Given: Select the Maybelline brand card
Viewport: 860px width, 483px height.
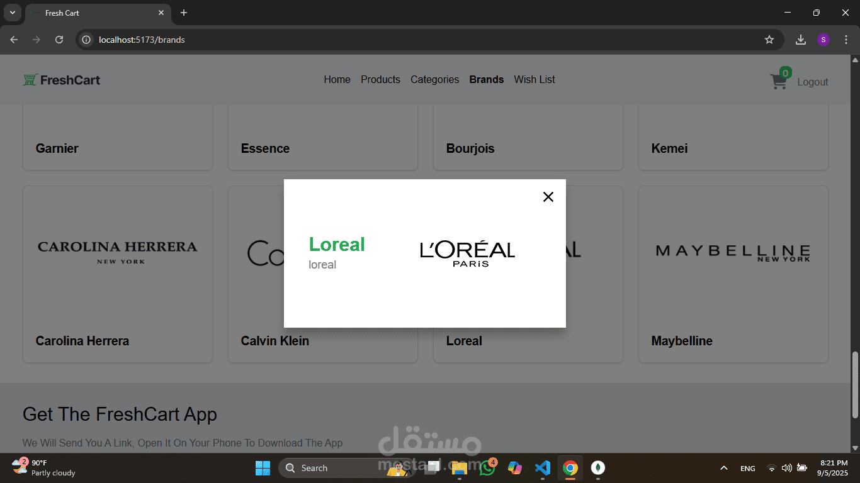Looking at the screenshot, I should (733, 274).
